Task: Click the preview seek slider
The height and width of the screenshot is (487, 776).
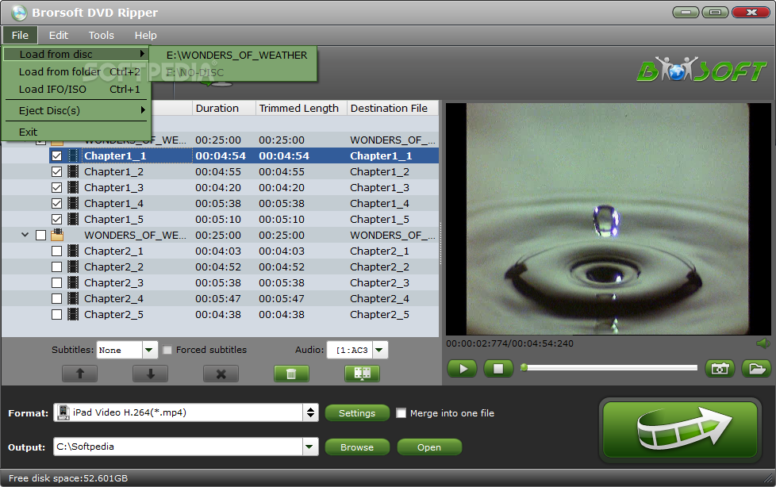Action: pos(609,367)
